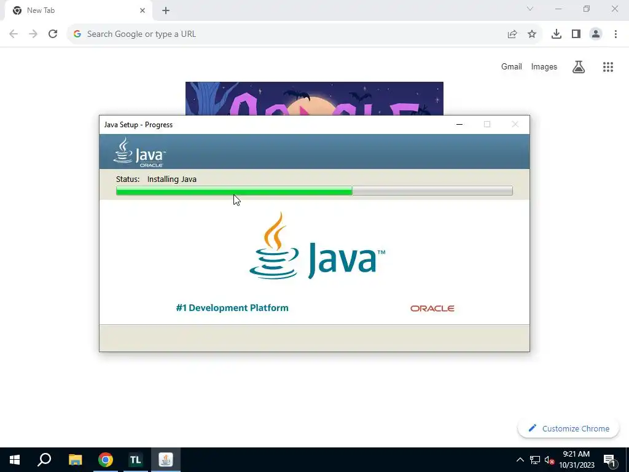
Task: Open File Explorer from taskbar
Action: [75, 460]
